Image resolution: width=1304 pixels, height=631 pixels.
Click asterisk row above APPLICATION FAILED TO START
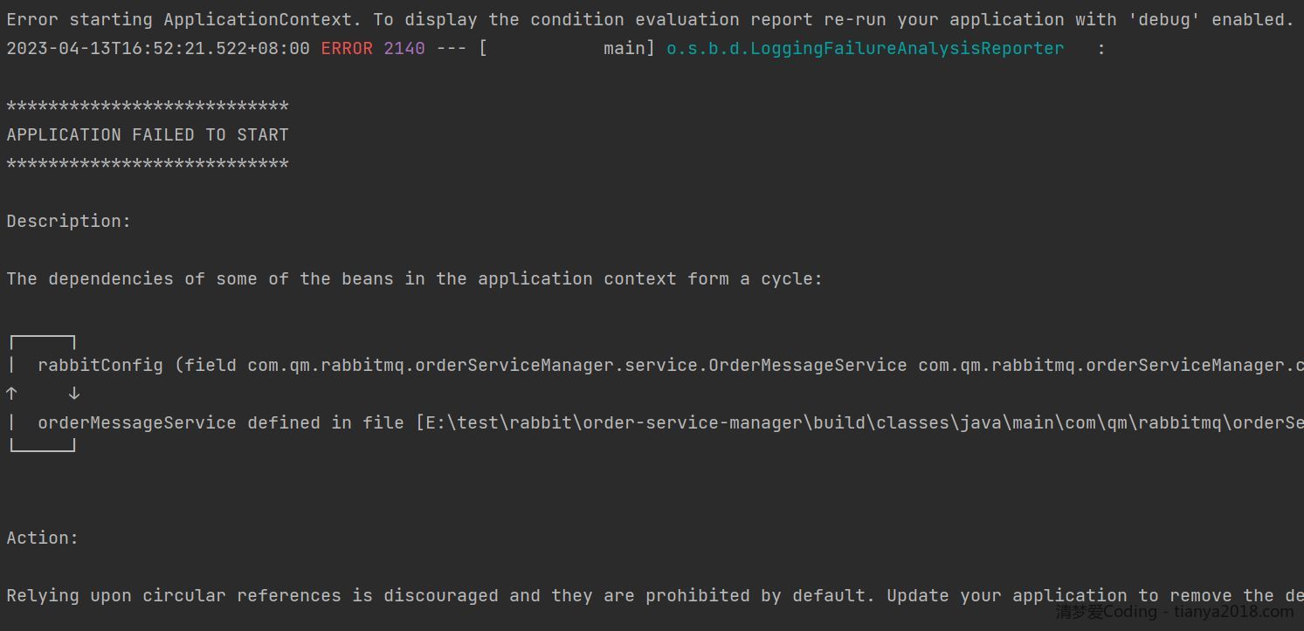point(147,106)
